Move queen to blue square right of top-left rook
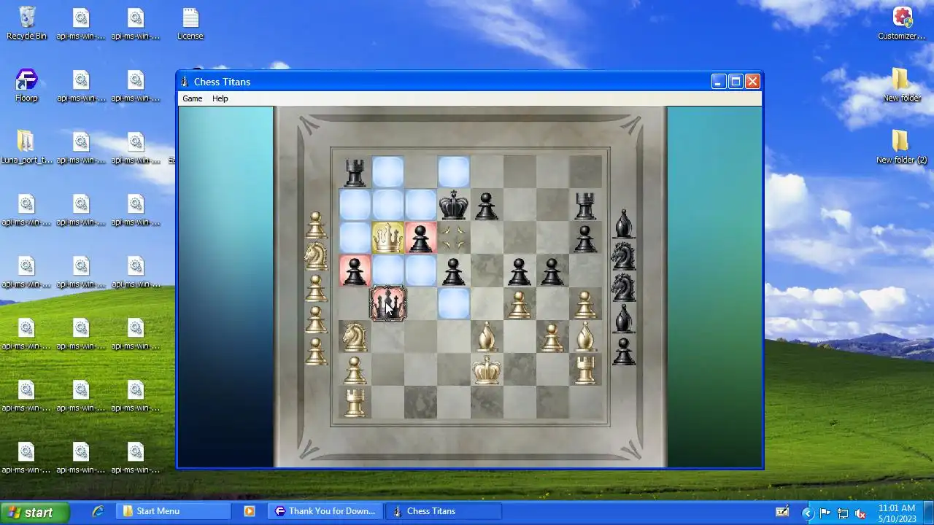This screenshot has width=934, height=525. pyautogui.click(x=388, y=173)
